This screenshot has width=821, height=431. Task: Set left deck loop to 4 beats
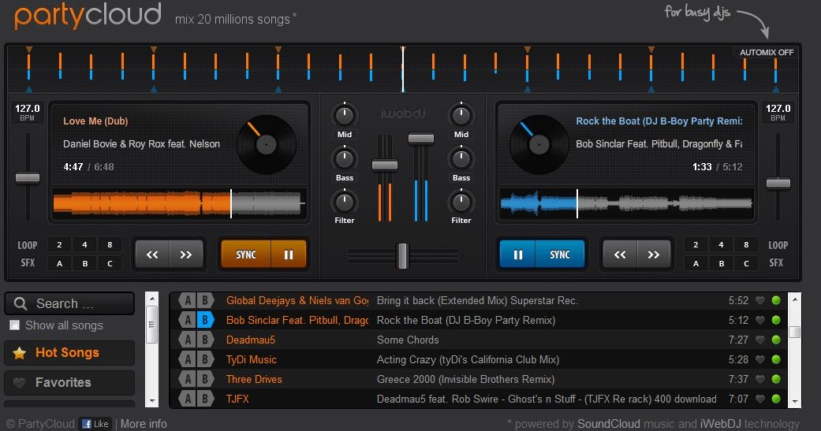coord(84,244)
